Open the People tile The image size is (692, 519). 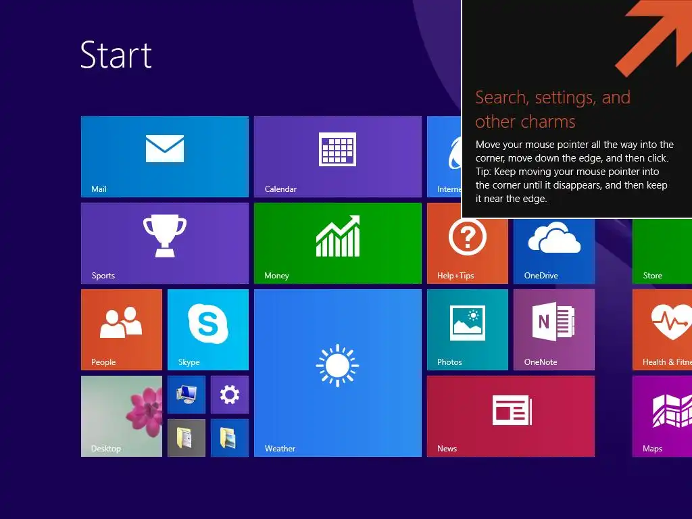122,330
